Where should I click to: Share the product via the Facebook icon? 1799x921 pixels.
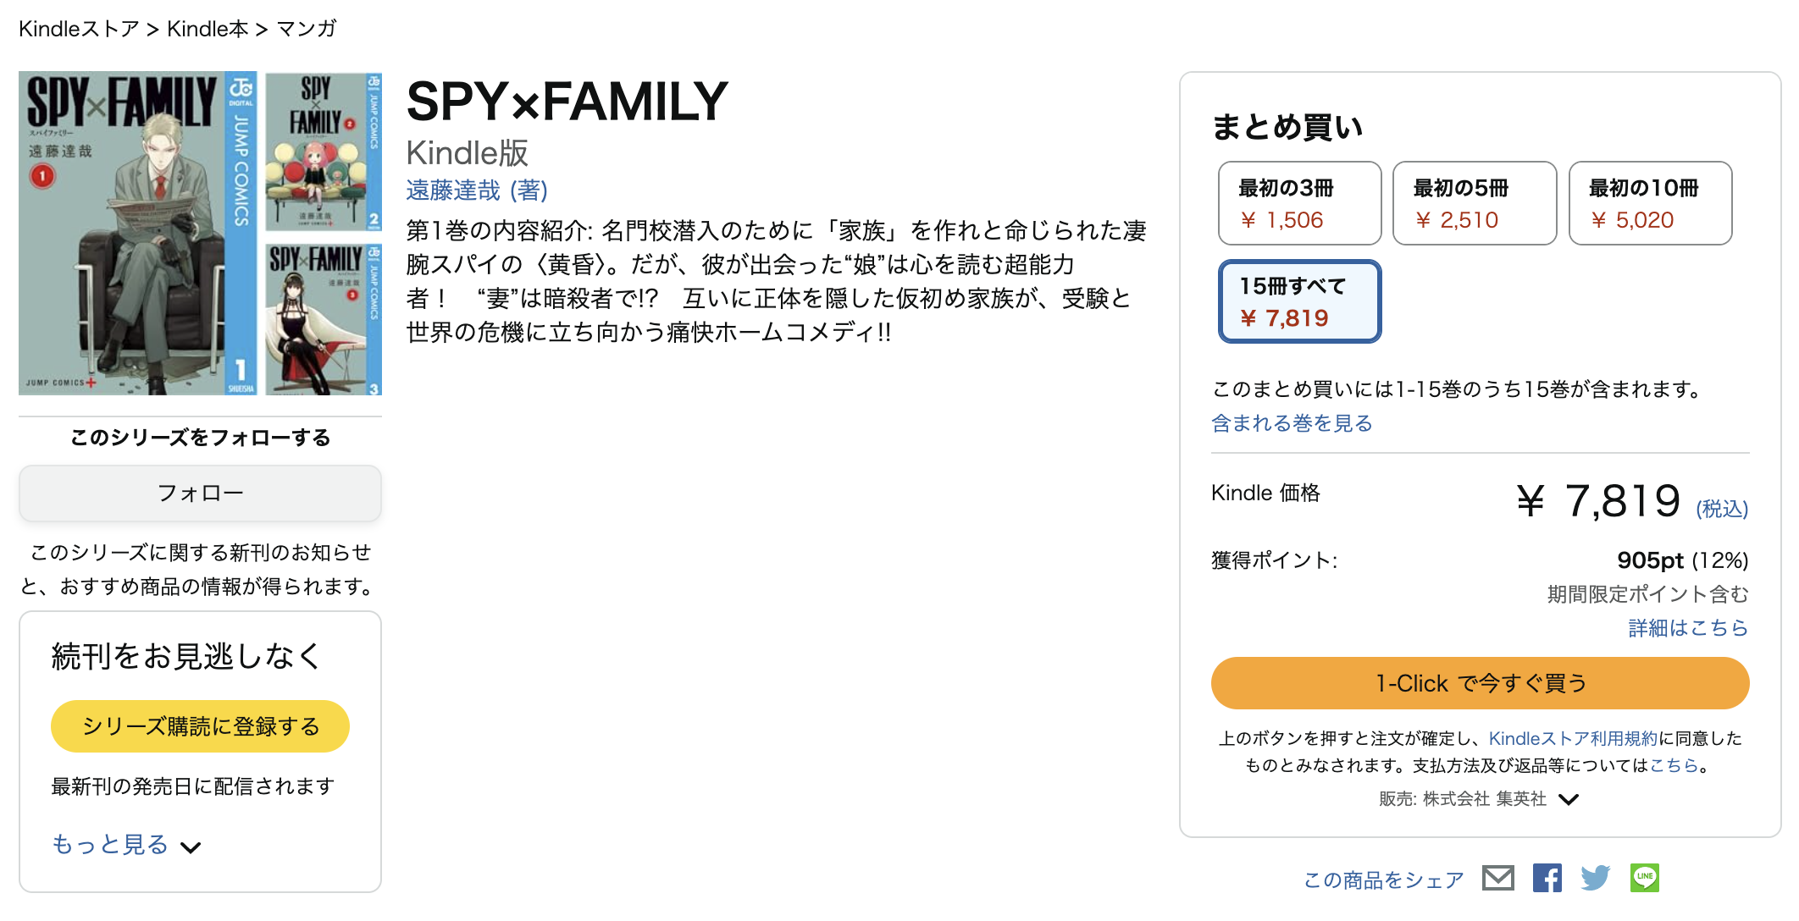(x=1548, y=879)
